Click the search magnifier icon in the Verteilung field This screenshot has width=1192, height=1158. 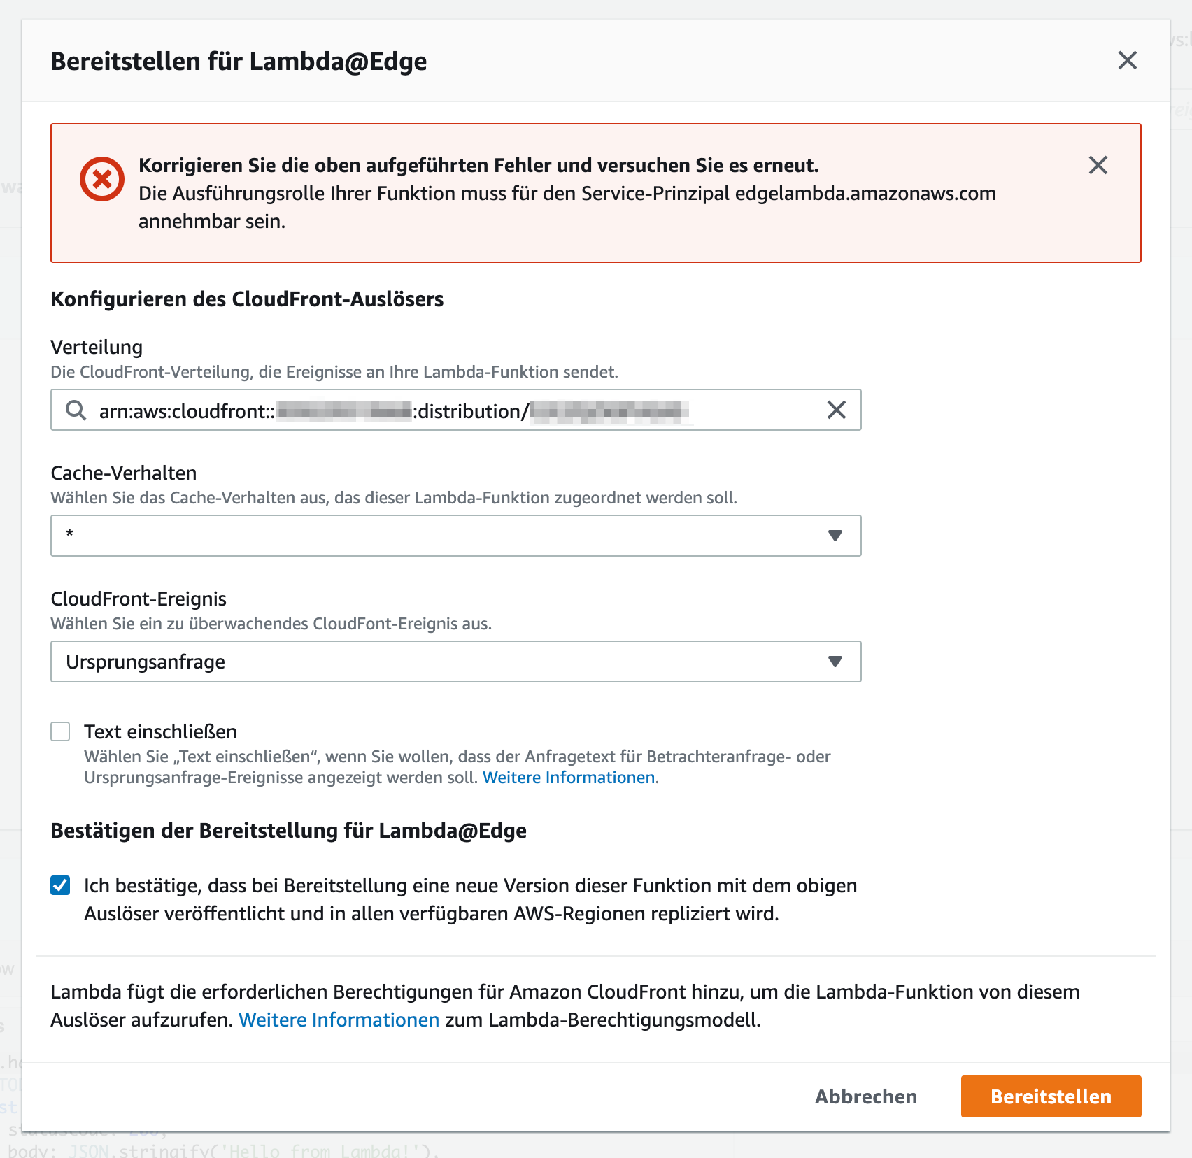(x=75, y=410)
